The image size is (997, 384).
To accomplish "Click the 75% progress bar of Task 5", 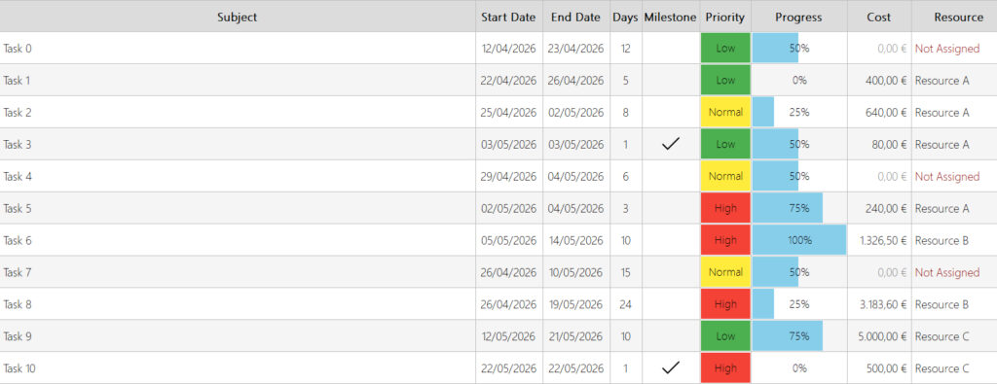I will click(787, 208).
